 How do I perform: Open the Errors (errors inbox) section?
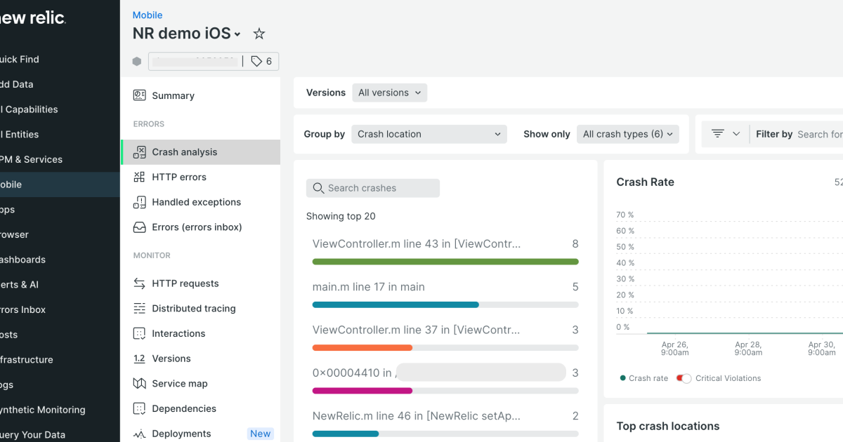[x=197, y=227]
